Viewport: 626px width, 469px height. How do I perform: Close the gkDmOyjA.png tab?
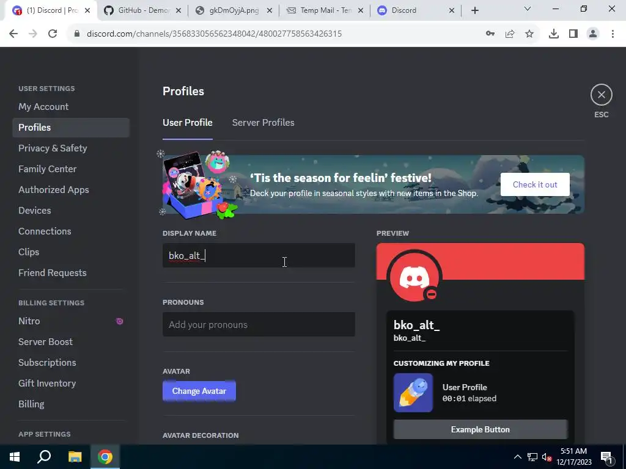pyautogui.click(x=270, y=10)
